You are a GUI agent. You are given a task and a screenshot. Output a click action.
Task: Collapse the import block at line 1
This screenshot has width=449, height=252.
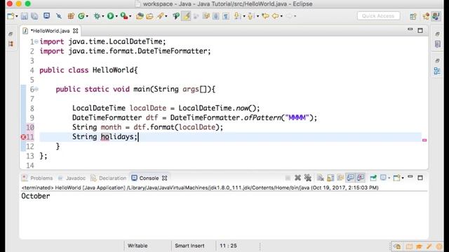[36, 42]
